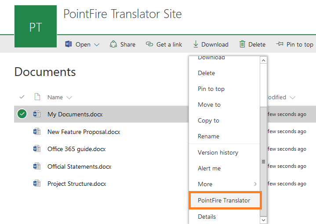Image resolution: width=316 pixels, height=224 pixels.
Task: Expand the More submenu arrow
Action: pos(255,184)
